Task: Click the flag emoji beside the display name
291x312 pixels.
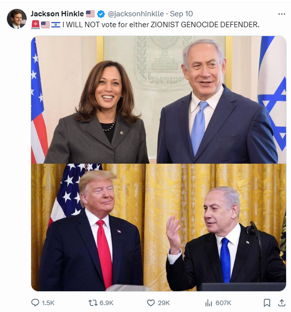Action: (90, 14)
